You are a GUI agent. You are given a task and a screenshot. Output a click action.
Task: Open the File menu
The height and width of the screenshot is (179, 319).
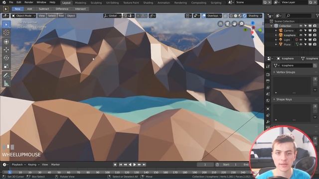pos(11,2)
